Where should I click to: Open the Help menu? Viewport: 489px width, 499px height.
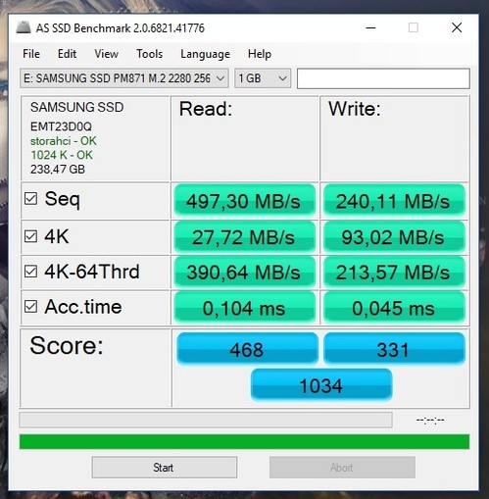point(260,54)
